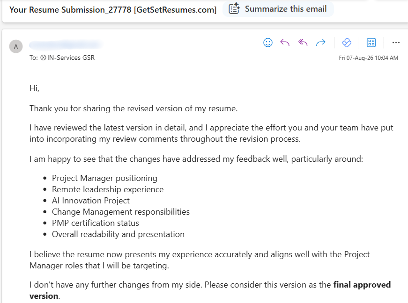
Task: Click the 'Project Manager positioning' bullet item
Action: pyautogui.click(x=104, y=178)
